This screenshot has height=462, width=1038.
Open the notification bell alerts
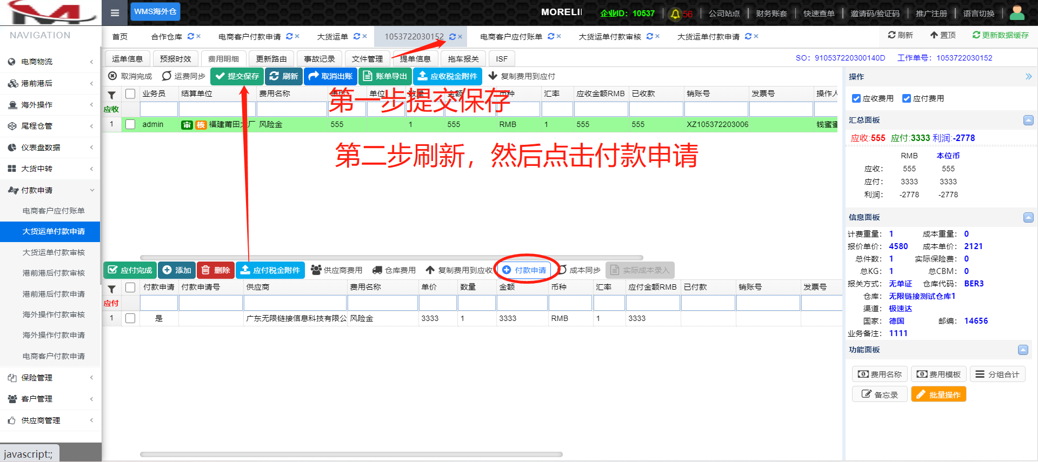[x=675, y=14]
